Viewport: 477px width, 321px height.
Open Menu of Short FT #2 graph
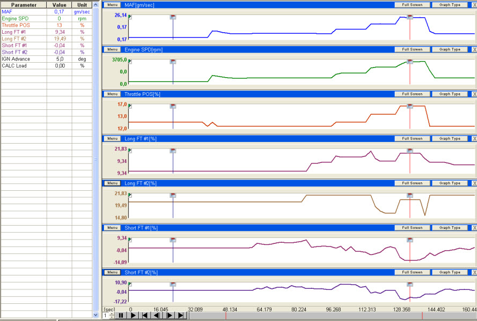pos(112,272)
